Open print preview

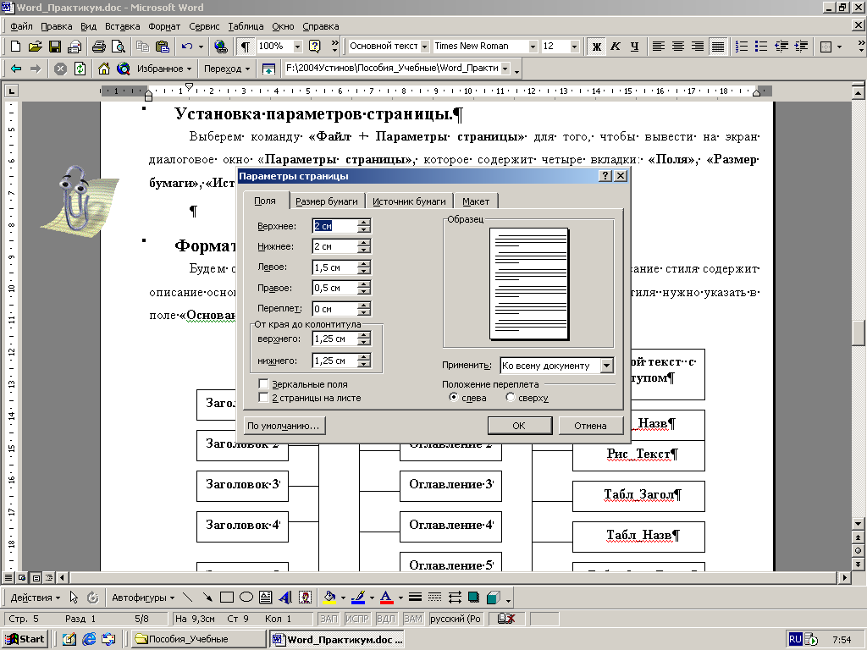(x=118, y=47)
